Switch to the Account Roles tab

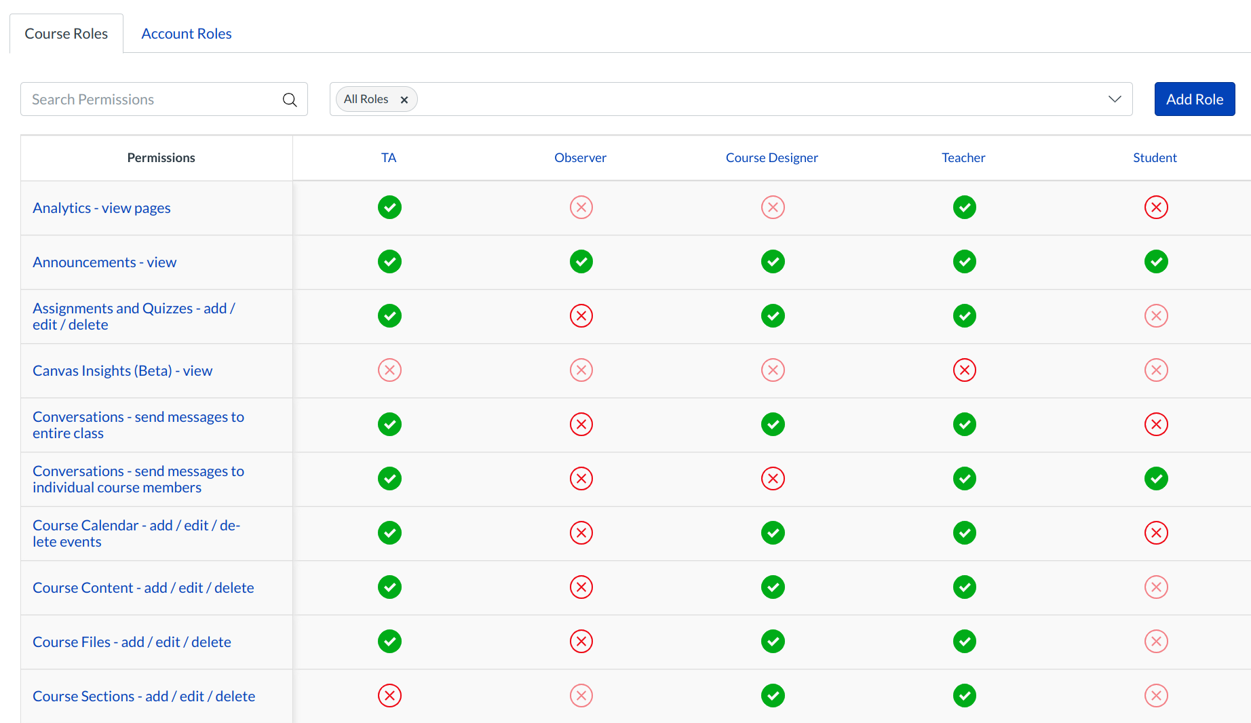[186, 33]
